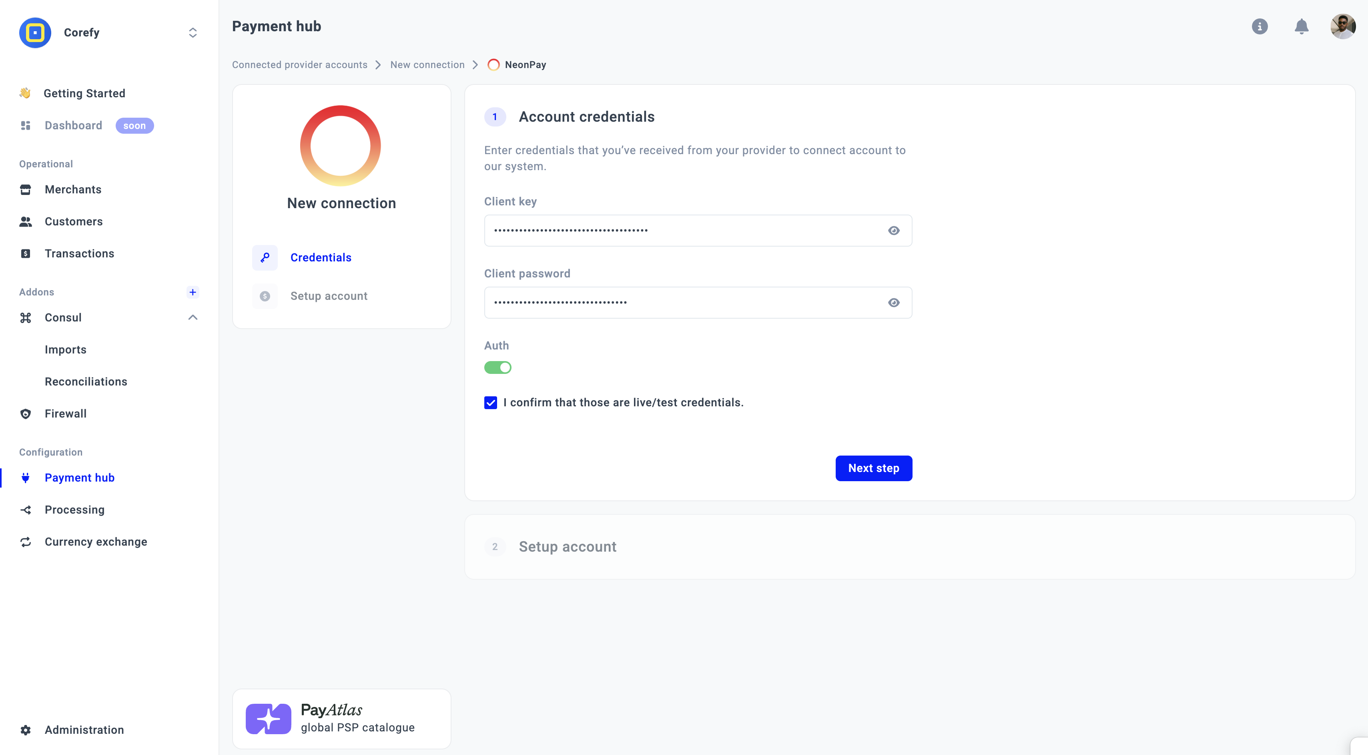Screen dimensions: 1368x755
Task: Click the Next step button
Action: tap(874, 468)
